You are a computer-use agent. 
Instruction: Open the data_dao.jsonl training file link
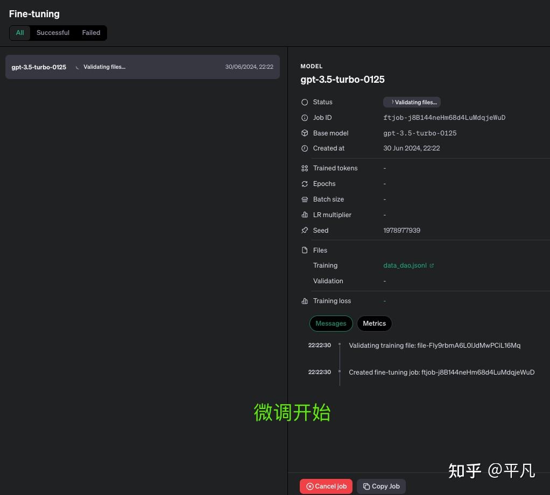click(405, 265)
